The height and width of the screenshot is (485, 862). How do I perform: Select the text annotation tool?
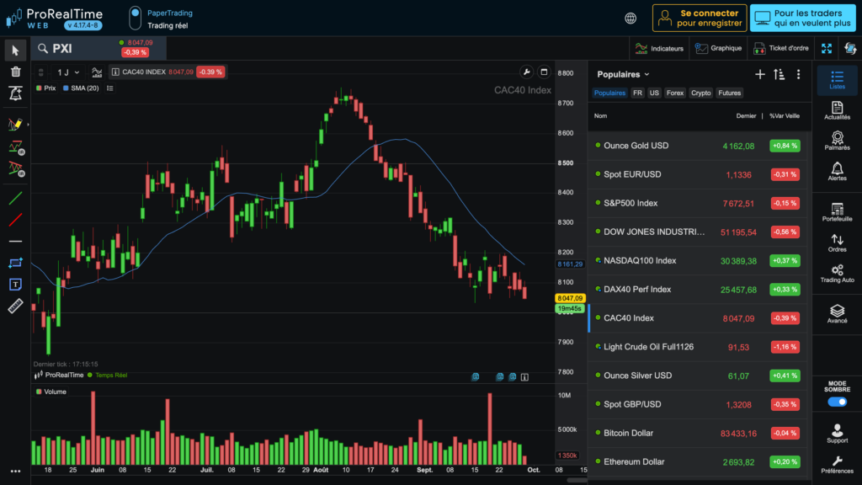click(15, 285)
